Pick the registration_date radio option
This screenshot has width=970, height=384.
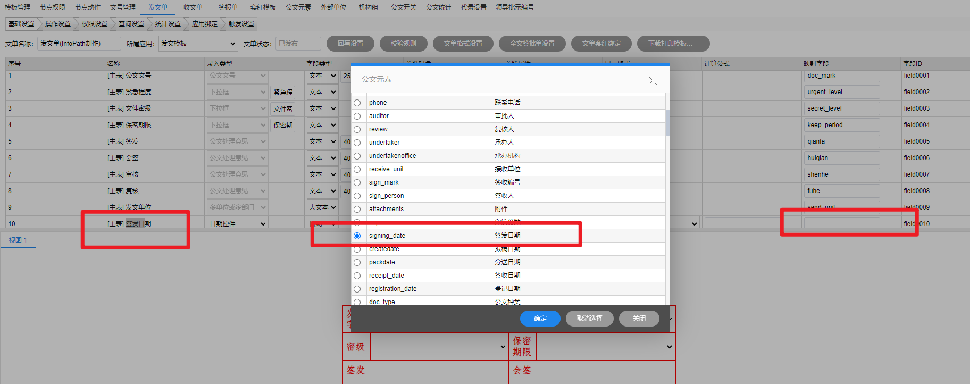357,289
